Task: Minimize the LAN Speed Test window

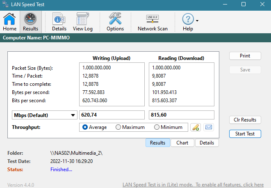Action: pyautogui.click(x=225, y=5)
